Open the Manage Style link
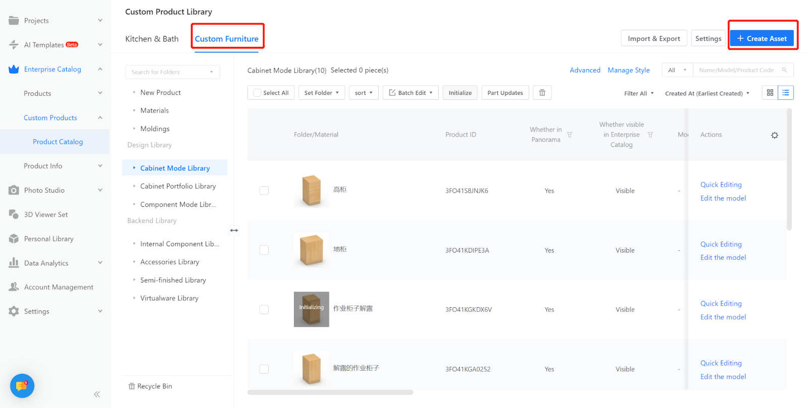This screenshot has height=408, width=808. 628,70
